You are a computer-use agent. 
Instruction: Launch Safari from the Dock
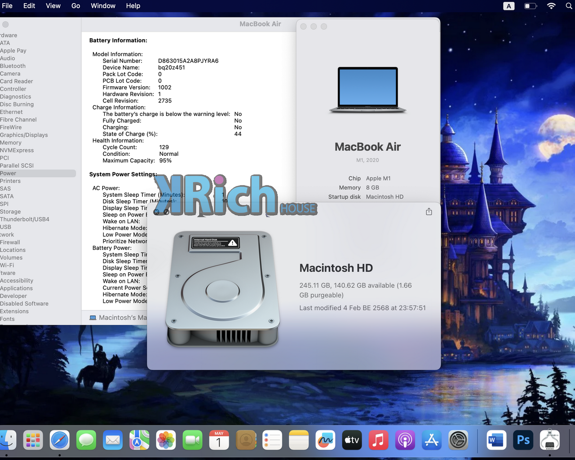pyautogui.click(x=60, y=440)
